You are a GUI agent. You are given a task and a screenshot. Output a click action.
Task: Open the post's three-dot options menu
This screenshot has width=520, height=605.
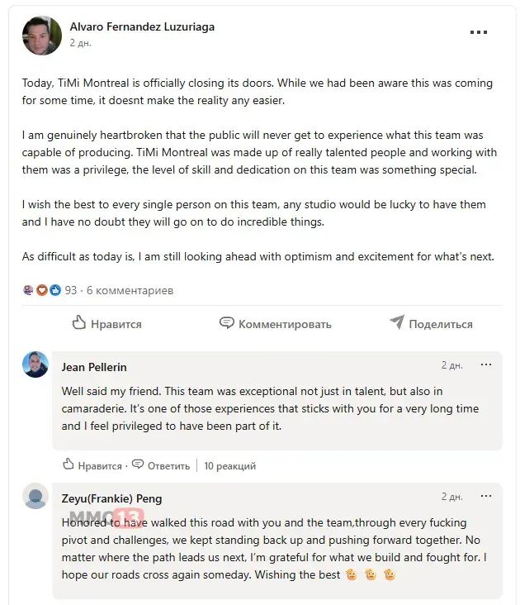[479, 33]
